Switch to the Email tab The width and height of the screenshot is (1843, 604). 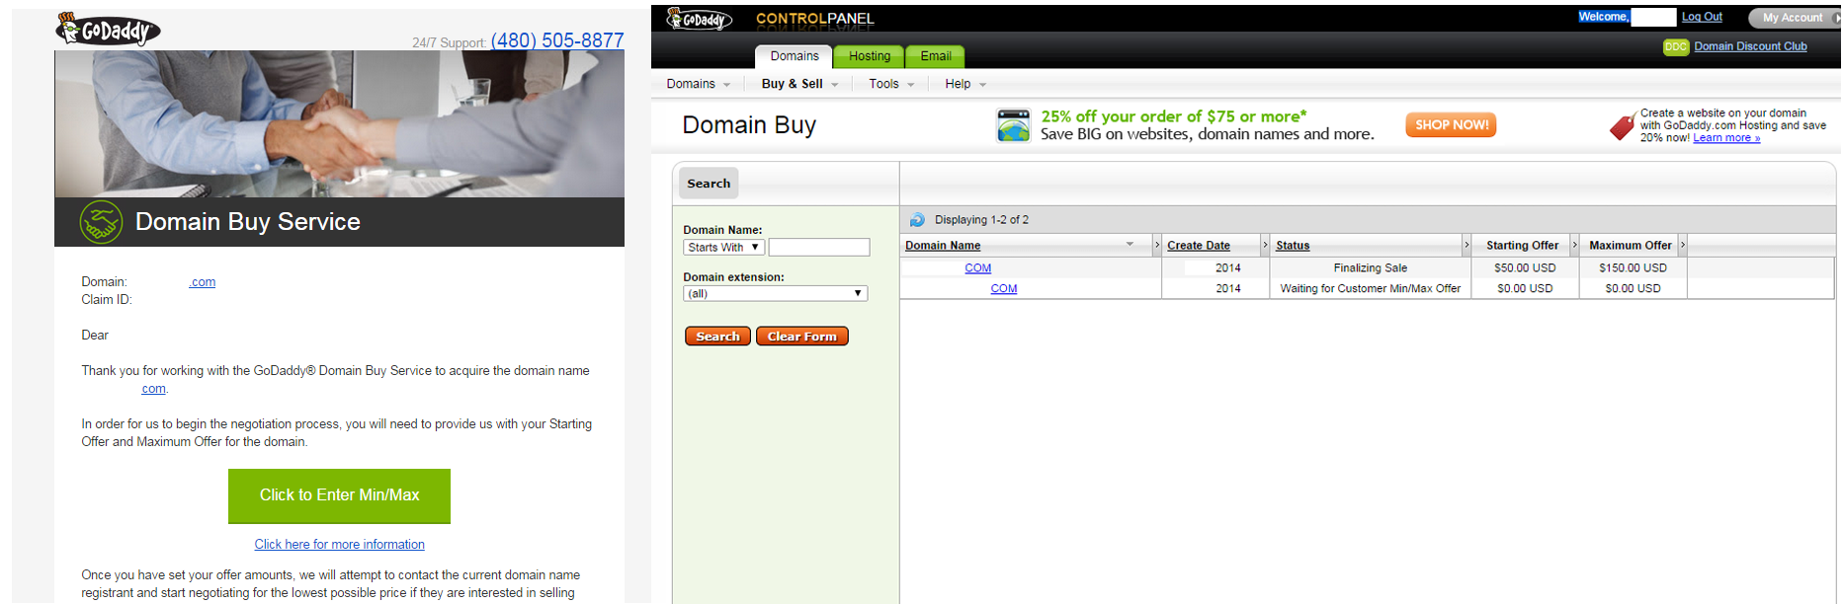point(936,56)
